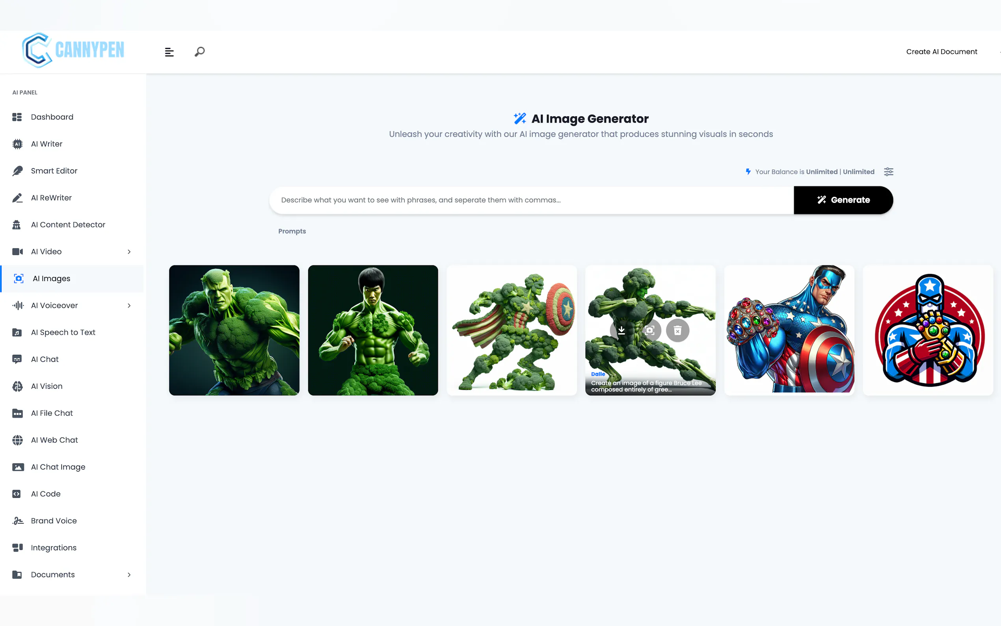Click the download icon on Bruce Lee broccoli image
Image resolution: width=1001 pixels, height=626 pixels.
pyautogui.click(x=621, y=330)
